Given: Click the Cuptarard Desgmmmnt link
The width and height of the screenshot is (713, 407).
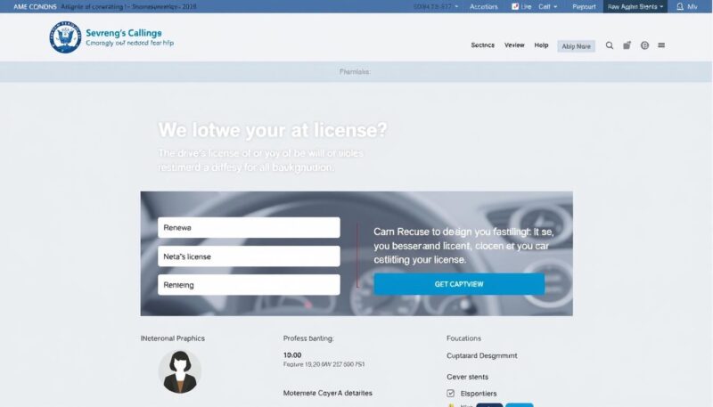Looking at the screenshot, I should coord(481,355).
